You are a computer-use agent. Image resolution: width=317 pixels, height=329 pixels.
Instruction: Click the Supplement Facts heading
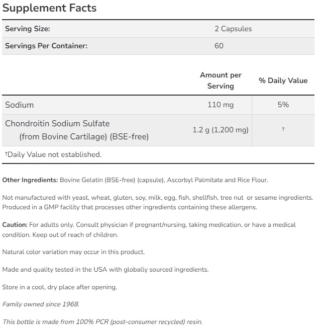[x=49, y=9]
